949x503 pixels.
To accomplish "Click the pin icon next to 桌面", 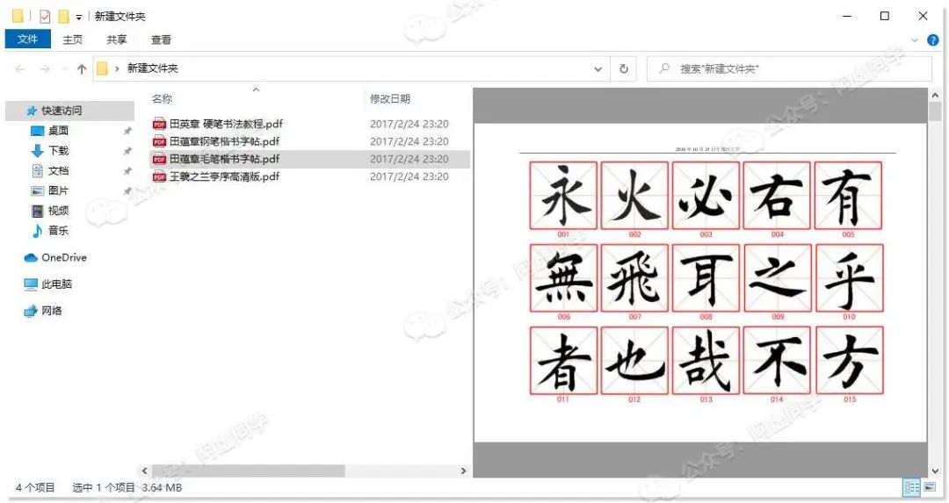I will tap(127, 131).
